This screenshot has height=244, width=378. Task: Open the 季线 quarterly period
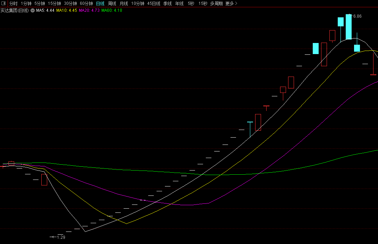click(x=168, y=3)
